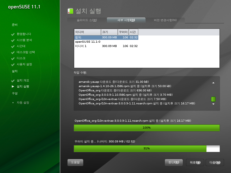Select the openSUSE 11.1-0 row
The image size is (231, 173).
click(106, 42)
